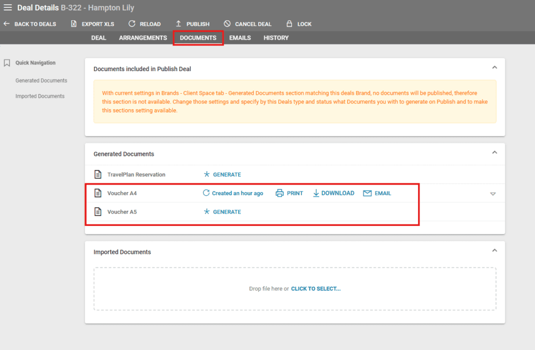The image size is (535, 350).
Task: Click the Reload toolbar icon
Action: [x=132, y=24]
